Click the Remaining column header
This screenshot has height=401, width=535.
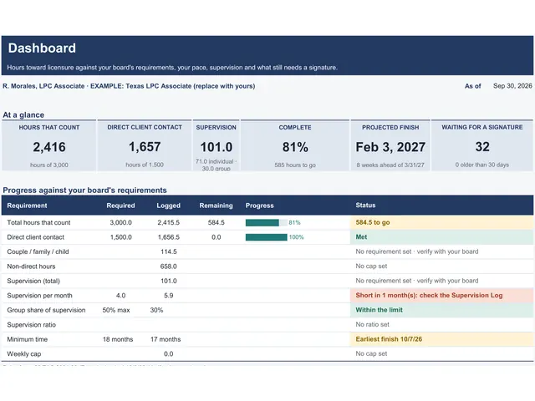click(x=217, y=206)
